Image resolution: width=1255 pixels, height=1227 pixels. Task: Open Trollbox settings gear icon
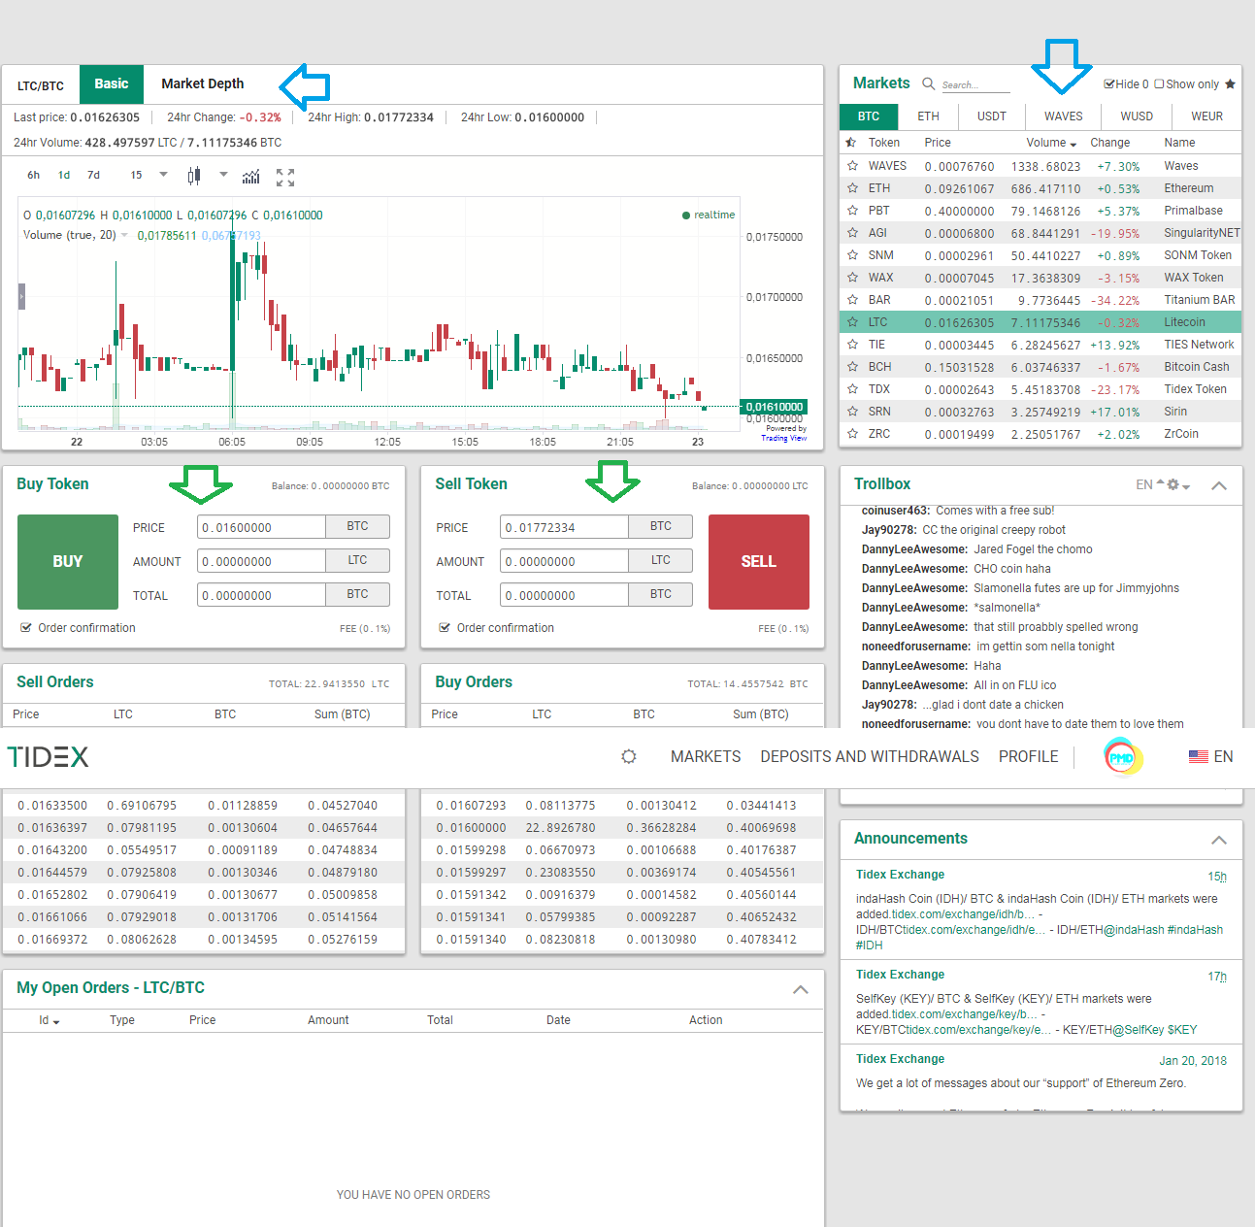coord(1172,484)
